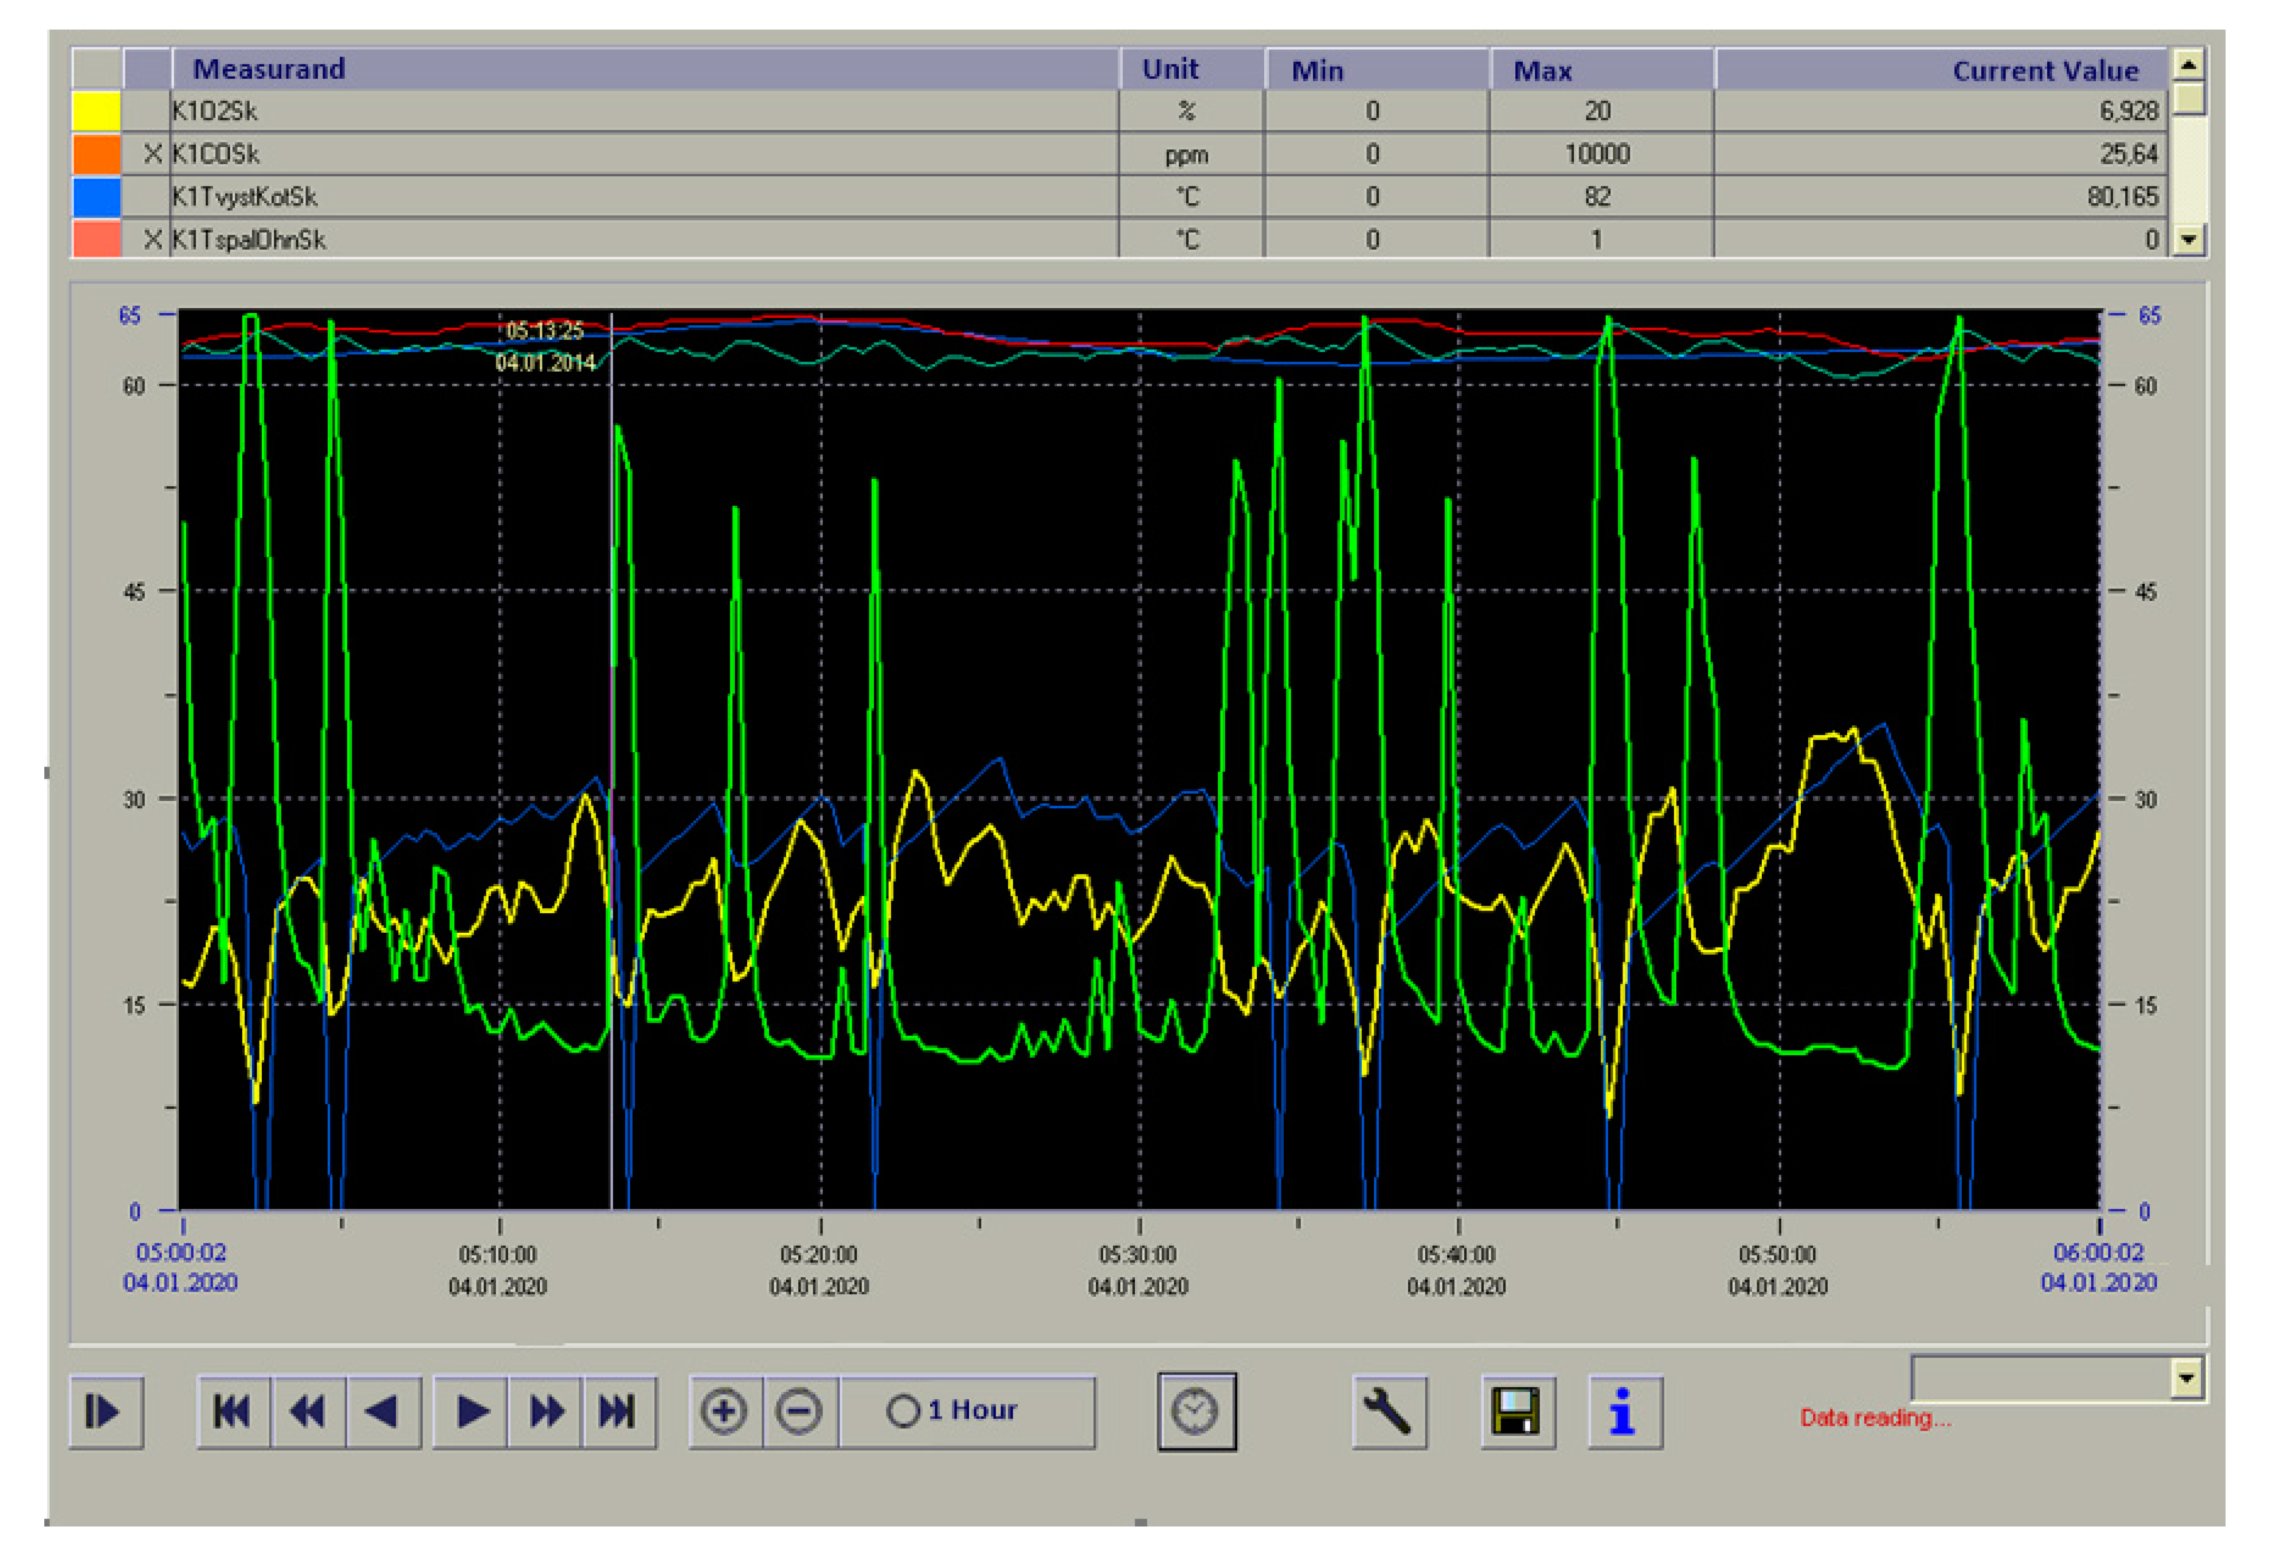
Task: Click the step-forward playback icon at far left
Action: pyautogui.click(x=106, y=1411)
